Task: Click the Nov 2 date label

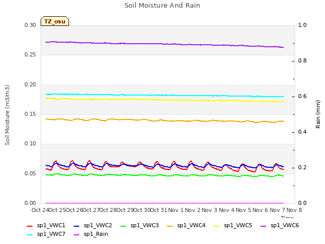Action: point(193,210)
